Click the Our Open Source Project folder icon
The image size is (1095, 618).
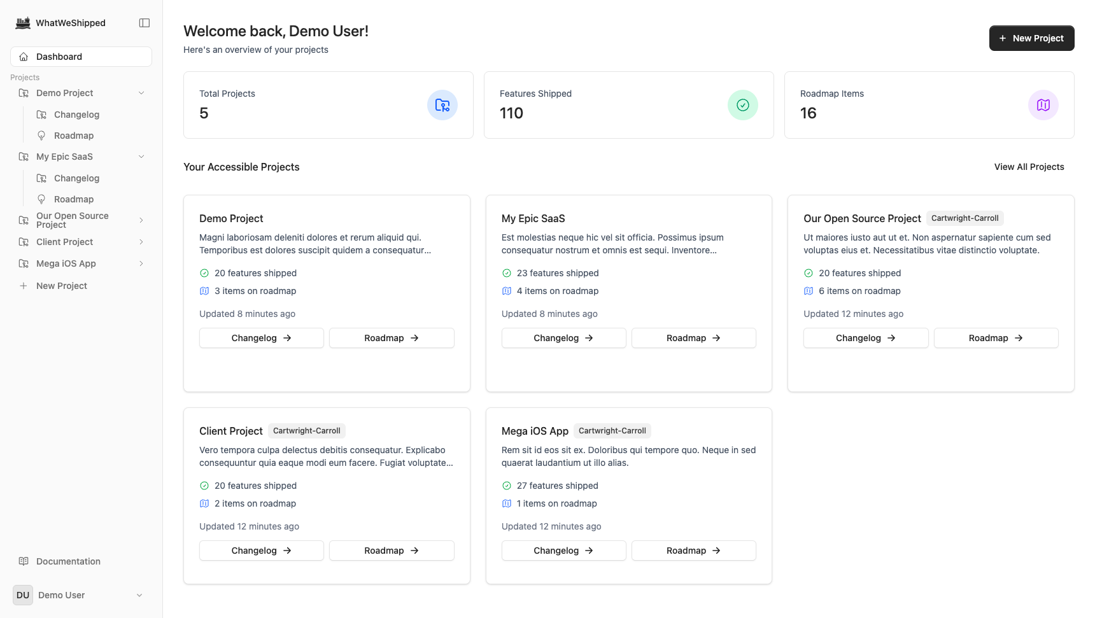coord(24,220)
